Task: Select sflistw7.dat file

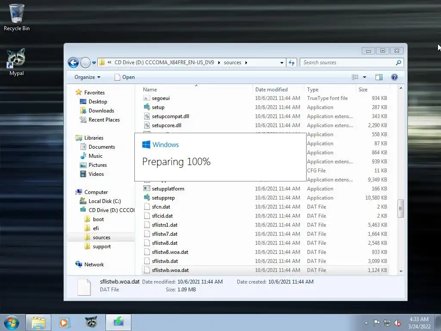Action: point(165,234)
